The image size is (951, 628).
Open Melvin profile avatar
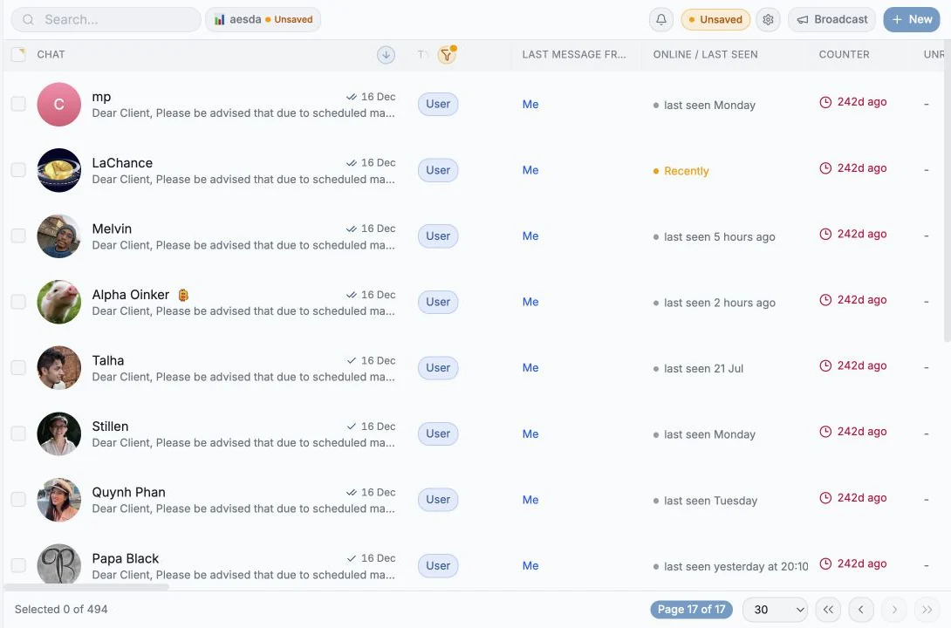coord(58,235)
